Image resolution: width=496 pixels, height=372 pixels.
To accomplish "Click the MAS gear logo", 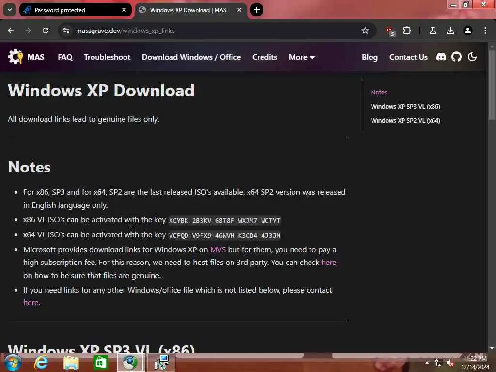I will pos(15,57).
